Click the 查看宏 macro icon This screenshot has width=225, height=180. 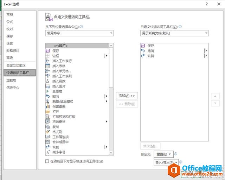48,91
